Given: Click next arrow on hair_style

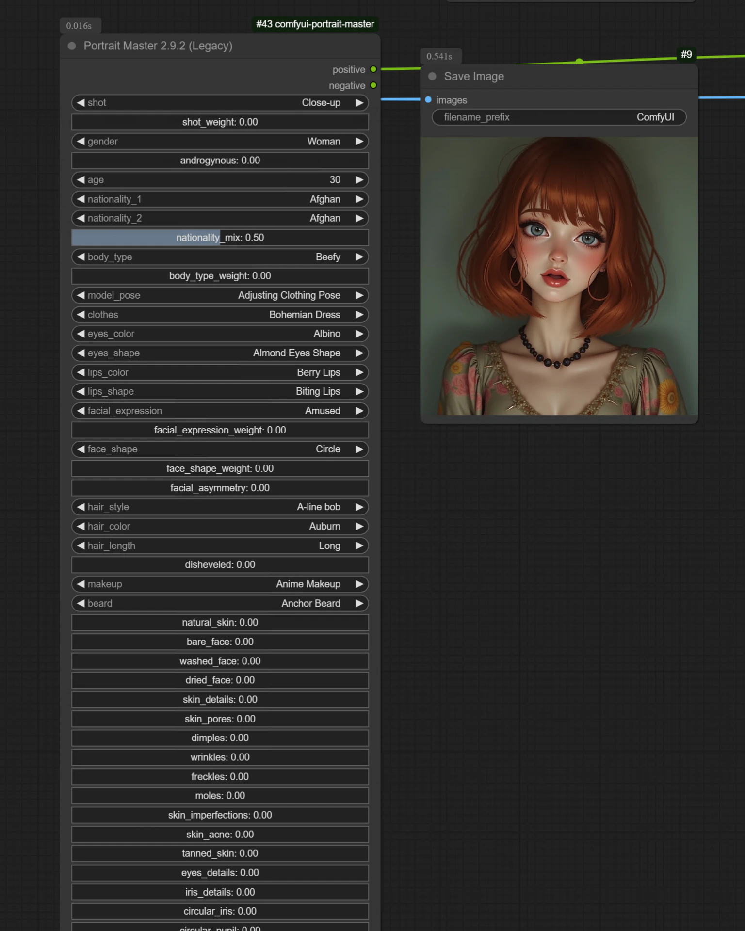Looking at the screenshot, I should [359, 507].
